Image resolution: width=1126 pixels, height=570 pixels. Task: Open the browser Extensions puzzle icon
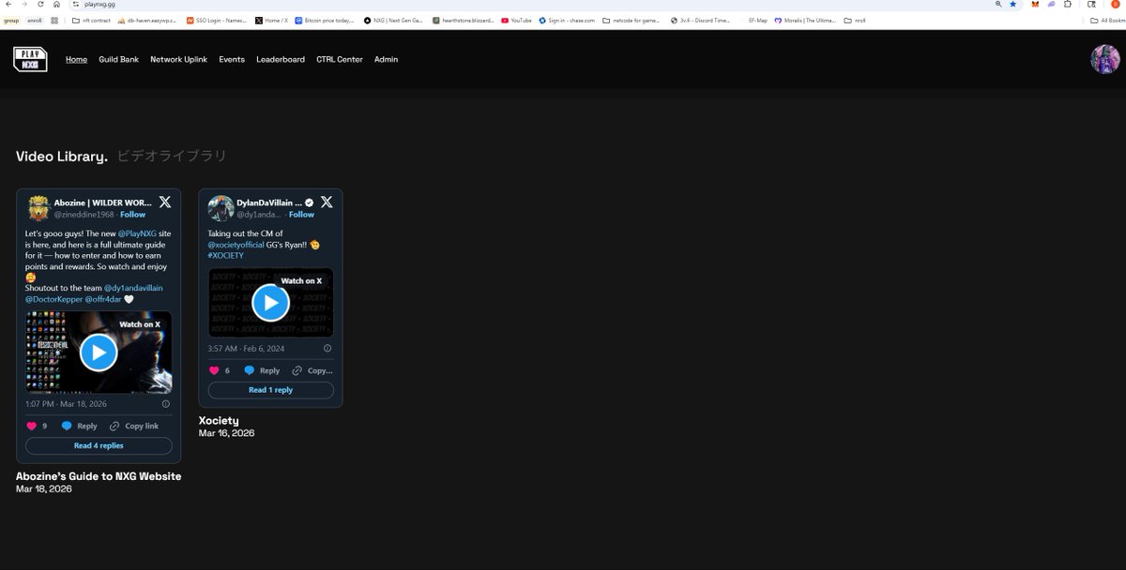point(1068,4)
